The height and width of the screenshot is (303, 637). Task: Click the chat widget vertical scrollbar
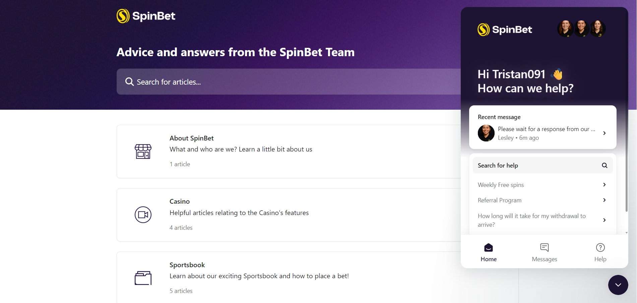627,157
